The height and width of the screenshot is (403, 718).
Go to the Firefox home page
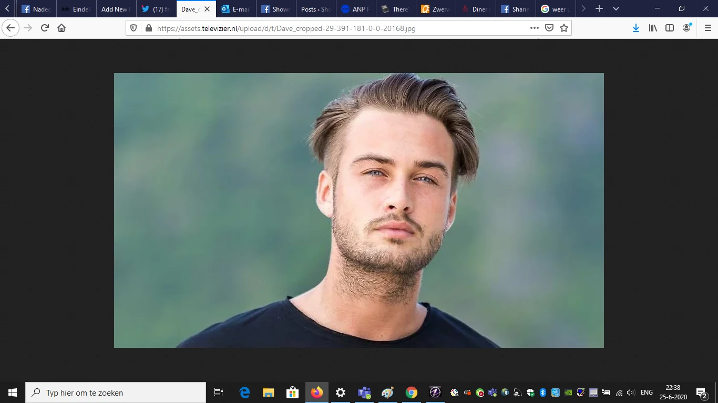tap(61, 28)
